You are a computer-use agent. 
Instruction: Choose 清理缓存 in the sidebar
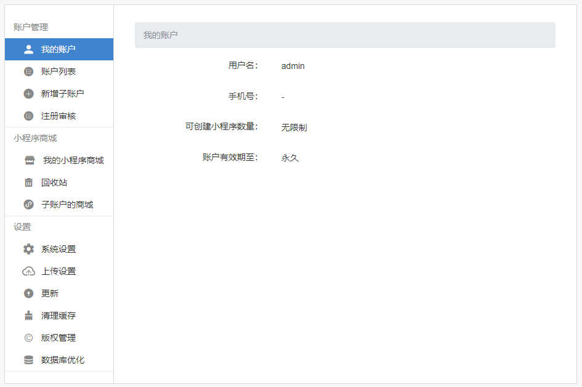tap(59, 316)
